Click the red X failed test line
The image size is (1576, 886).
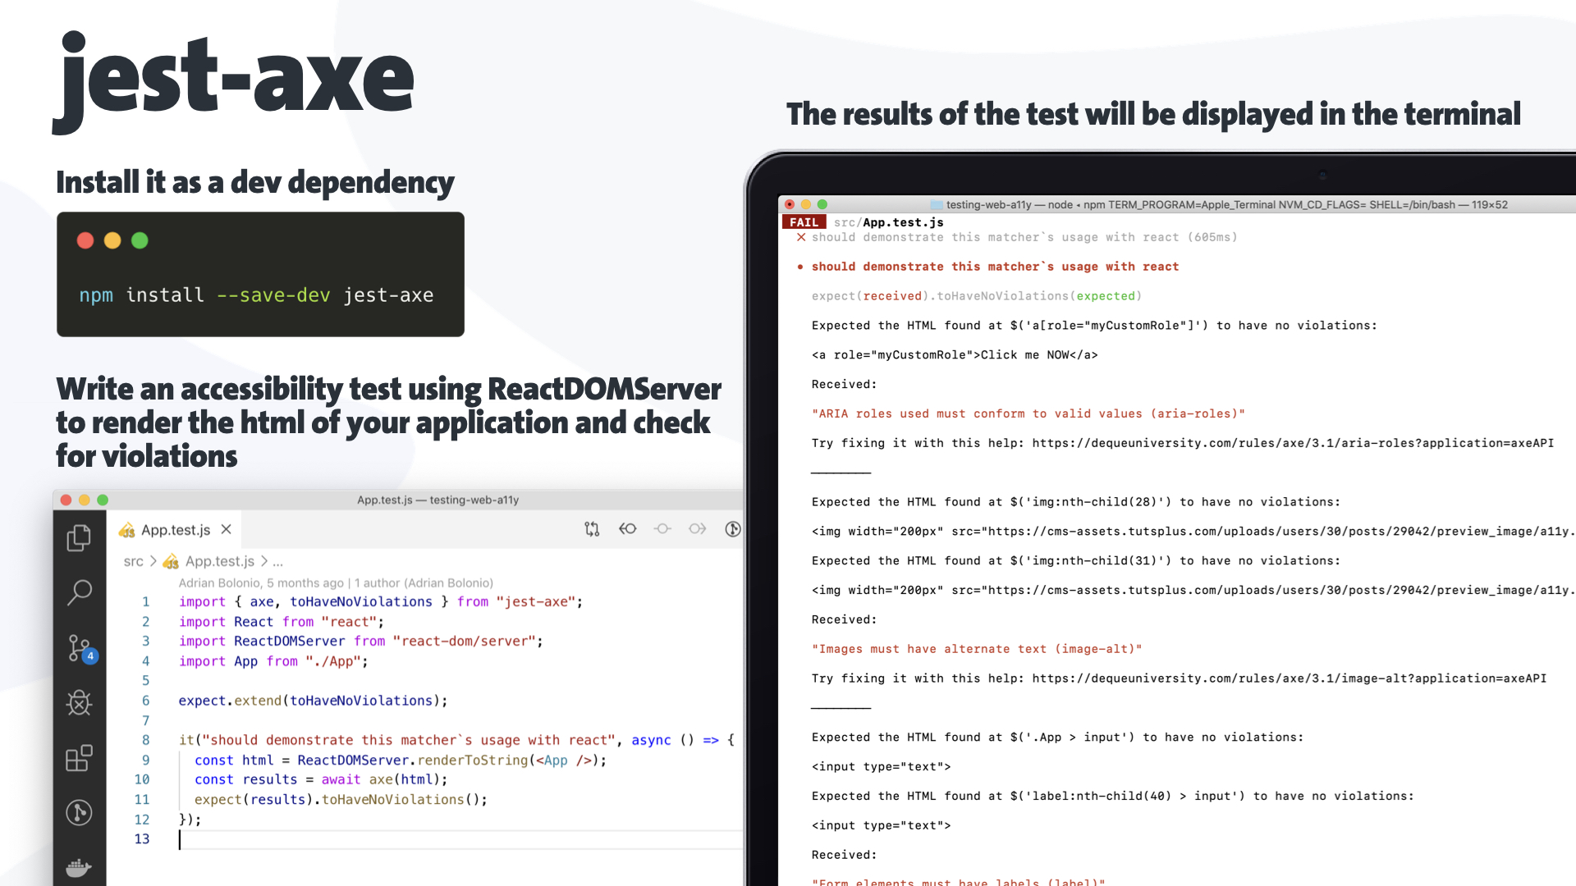coord(1017,237)
